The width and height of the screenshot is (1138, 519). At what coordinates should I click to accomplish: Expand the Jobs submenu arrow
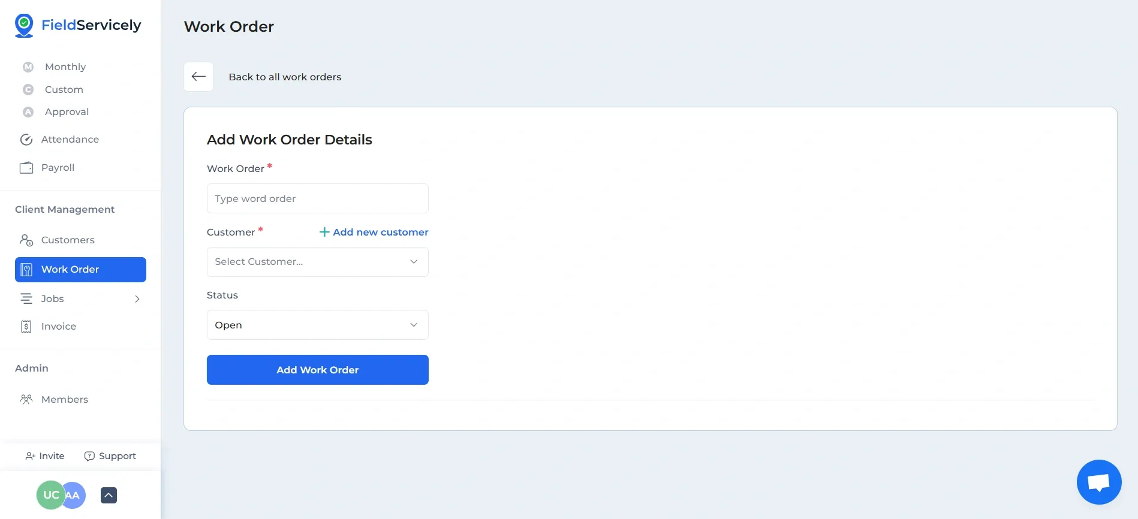click(137, 299)
